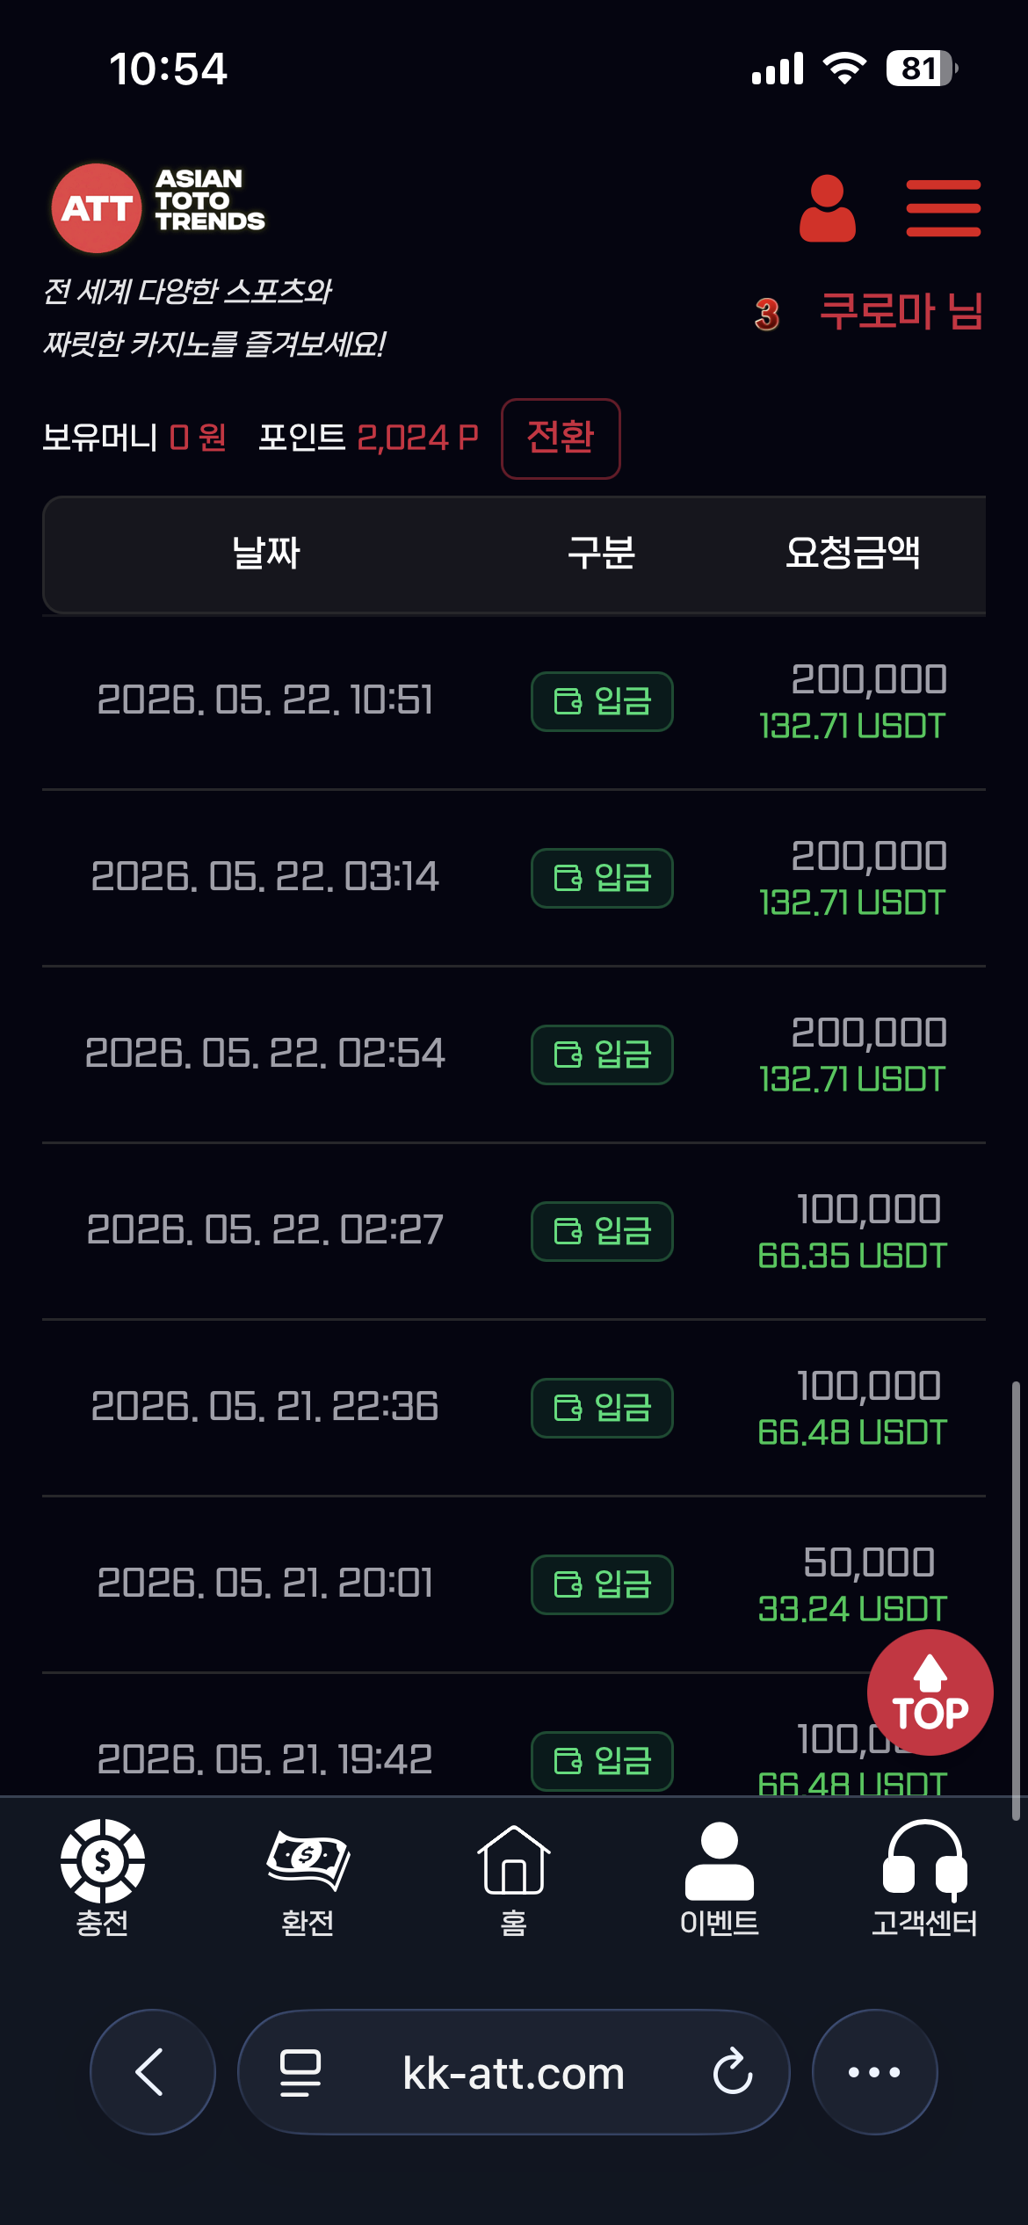The image size is (1028, 2225).
Task: Open the red user profile icon
Action: [x=827, y=208]
